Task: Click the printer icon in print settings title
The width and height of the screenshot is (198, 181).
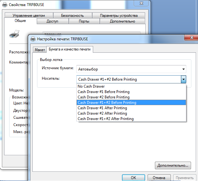Action: [33, 39]
